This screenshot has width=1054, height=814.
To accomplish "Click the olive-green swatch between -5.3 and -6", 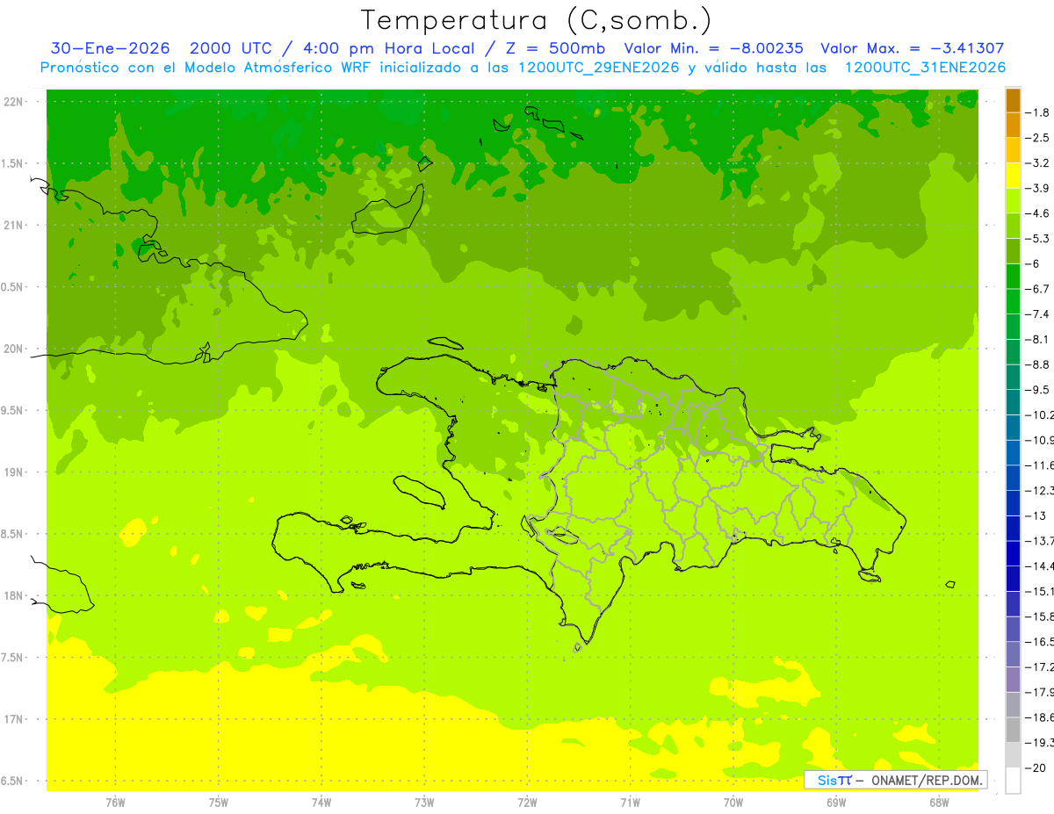I will pos(1013,251).
